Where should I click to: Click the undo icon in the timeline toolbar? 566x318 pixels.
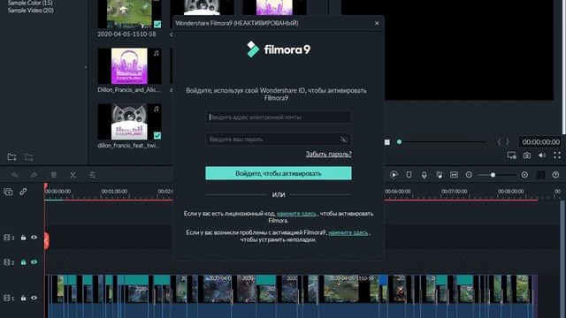15,175
